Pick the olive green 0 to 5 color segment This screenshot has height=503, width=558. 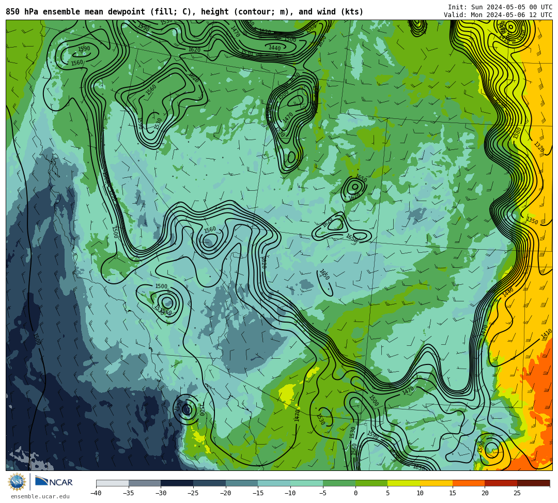371,483
